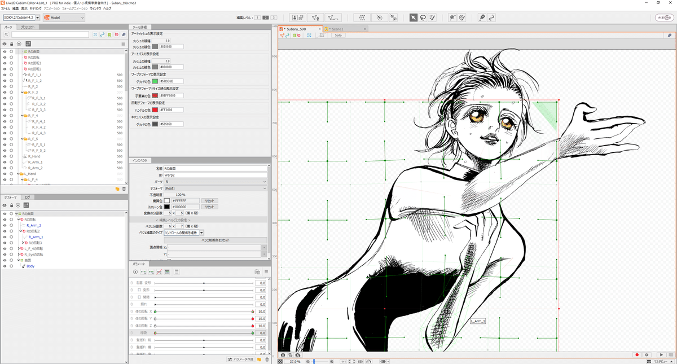The image size is (677, 364).
Task: Click the 呼吸 parameter value field
Action: (x=260, y=333)
